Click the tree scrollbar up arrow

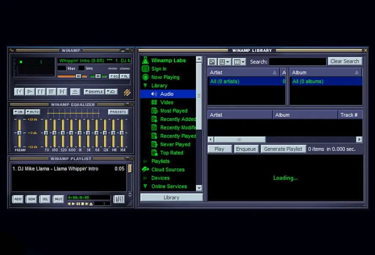pos(199,59)
